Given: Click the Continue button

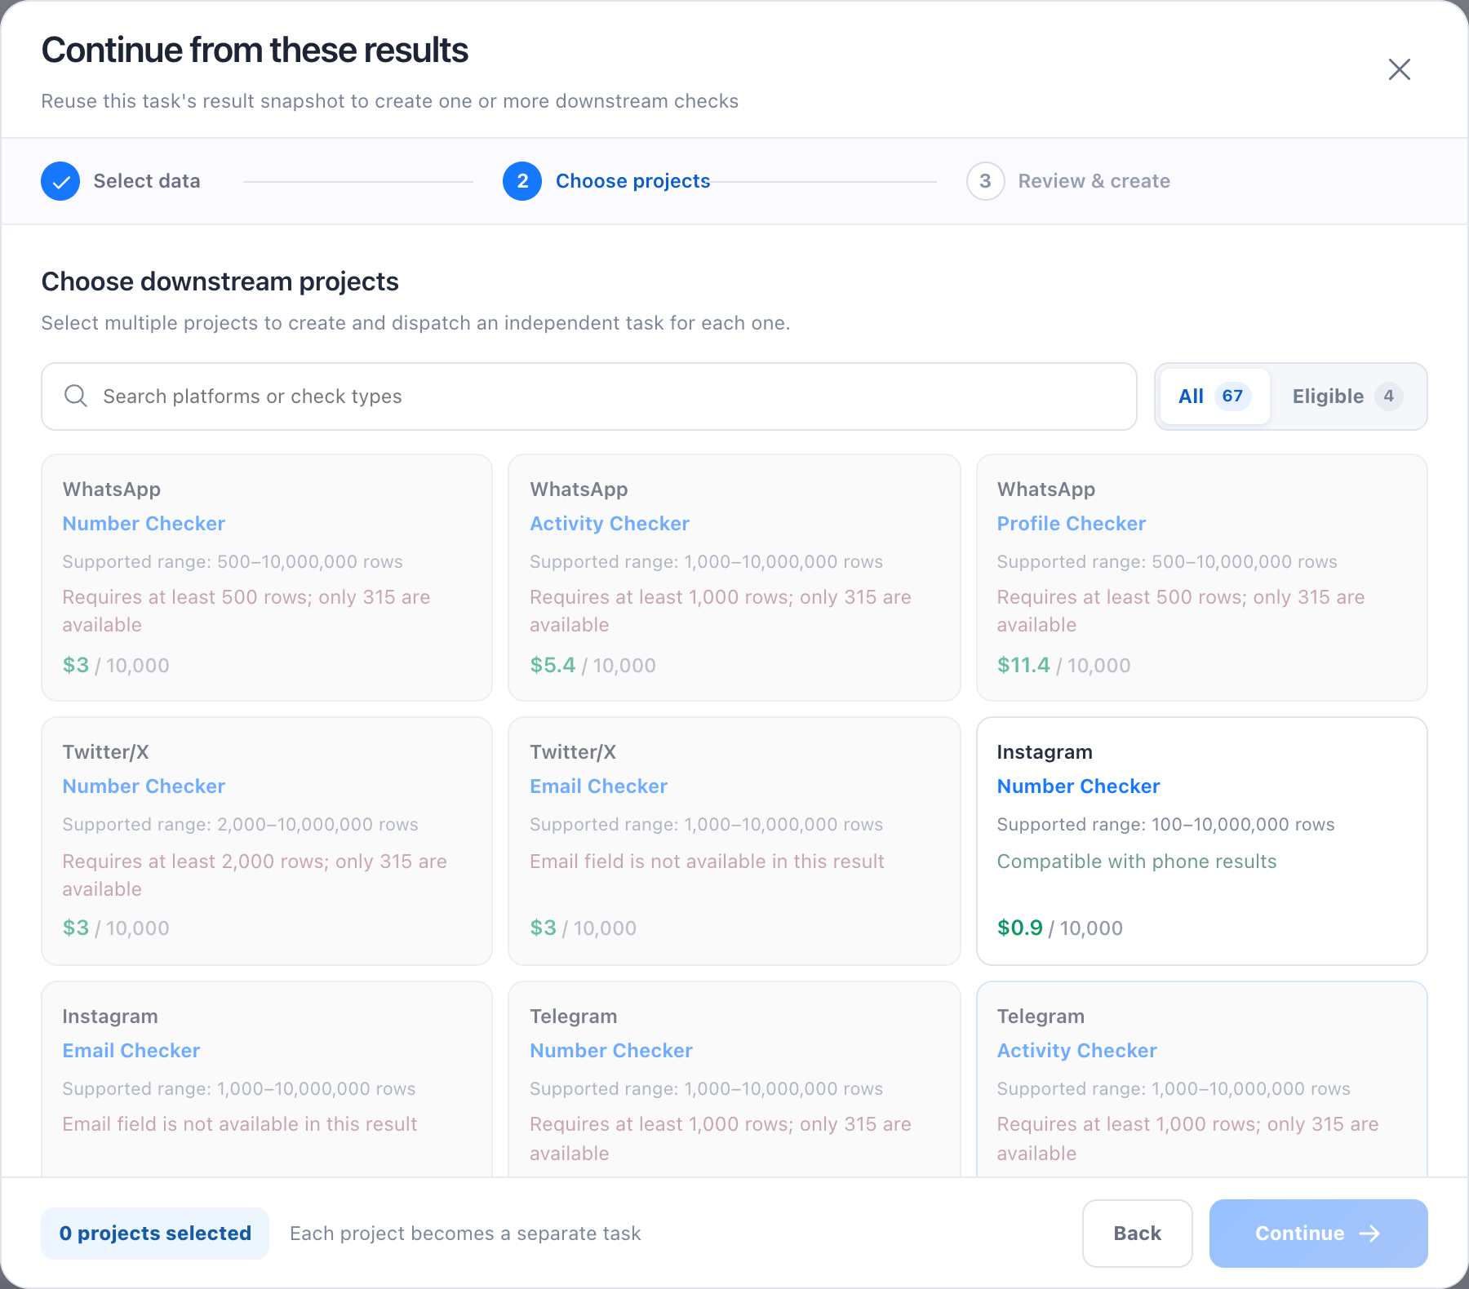Looking at the screenshot, I should tap(1318, 1233).
